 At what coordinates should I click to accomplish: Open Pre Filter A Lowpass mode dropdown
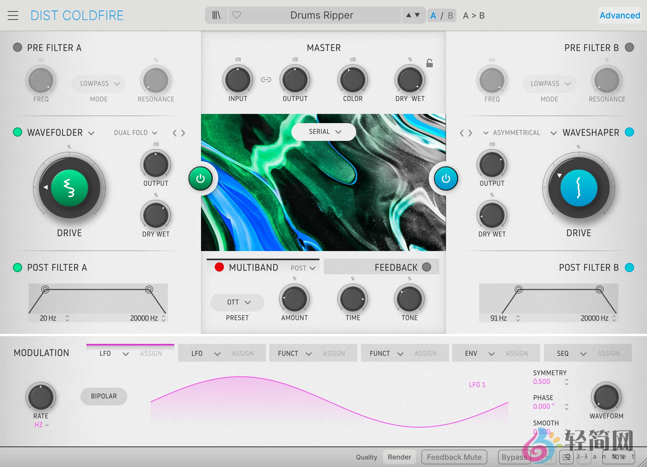tap(98, 83)
